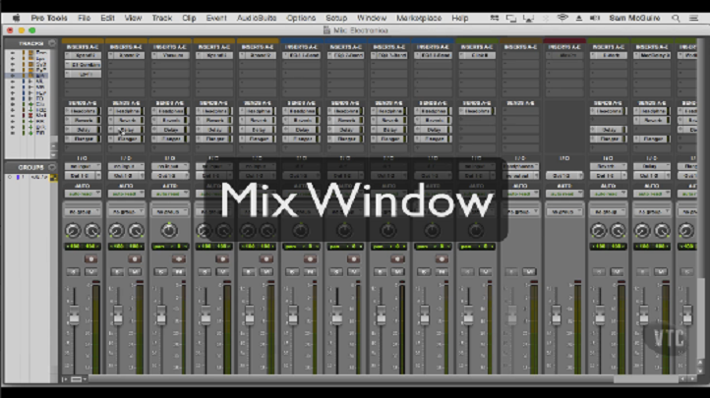Click the volume fader on the first channel

coord(74,315)
